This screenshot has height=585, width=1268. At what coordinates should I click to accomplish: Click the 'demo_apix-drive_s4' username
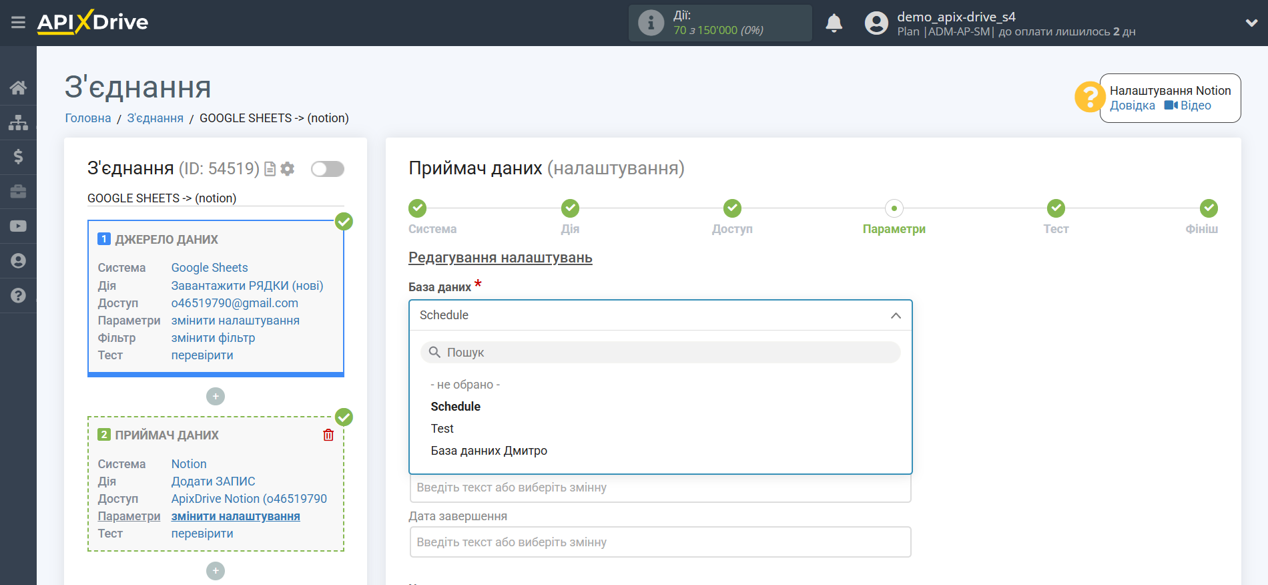956,17
